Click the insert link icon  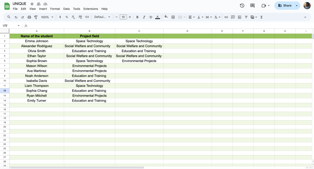pos(226,17)
